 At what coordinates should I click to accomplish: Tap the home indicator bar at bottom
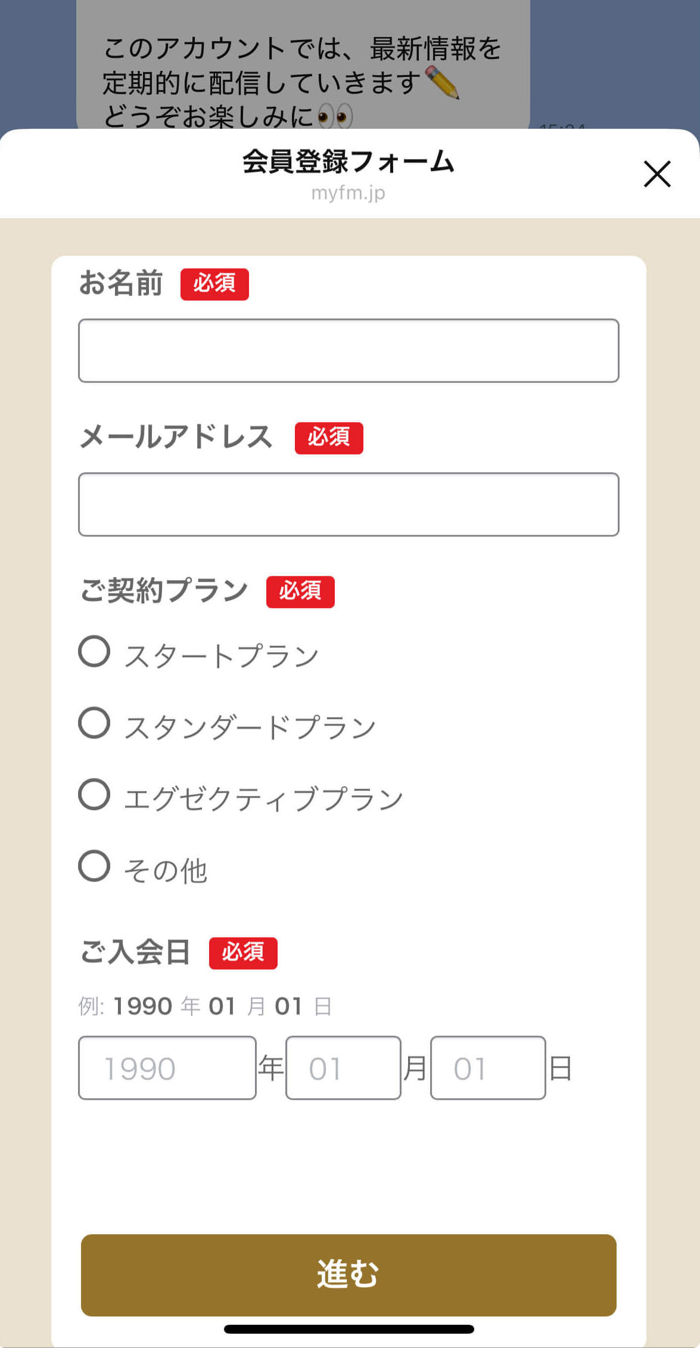(349, 1329)
